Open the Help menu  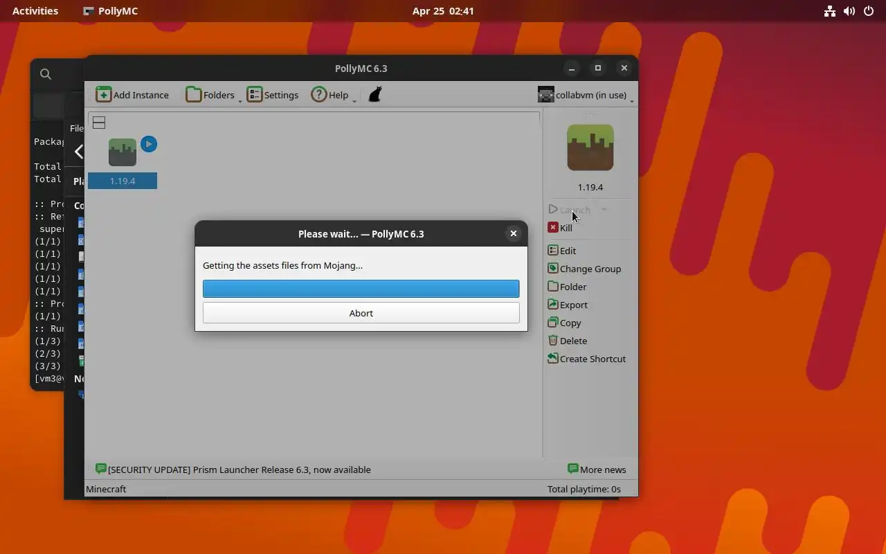pyautogui.click(x=329, y=95)
